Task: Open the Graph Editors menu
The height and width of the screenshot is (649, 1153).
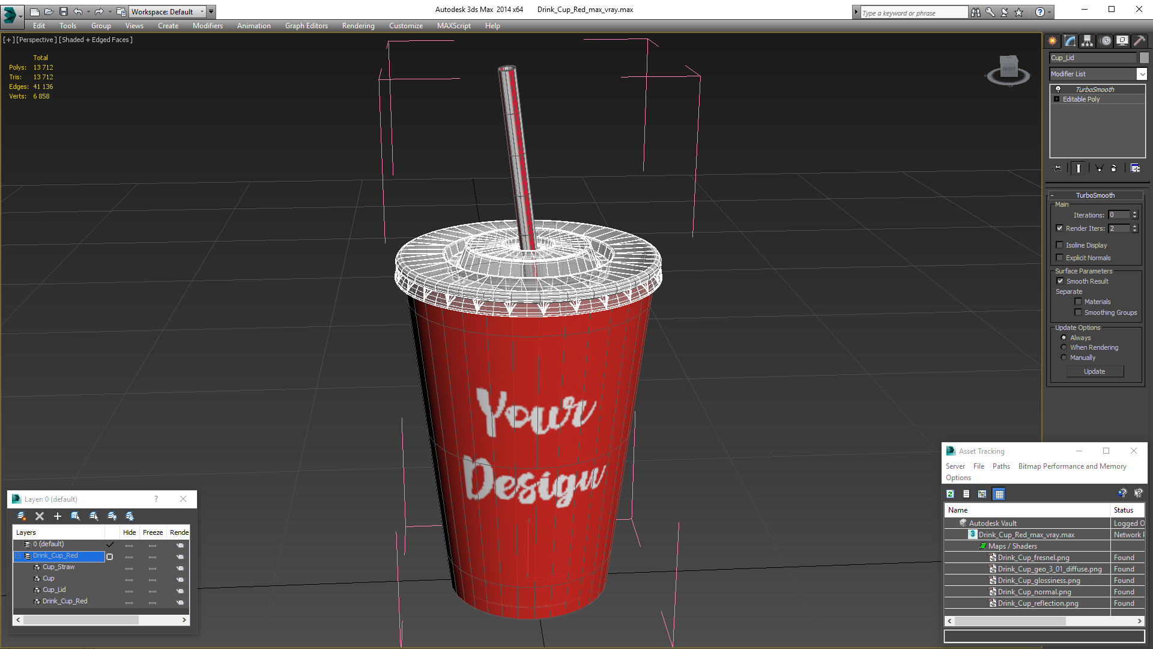Action: tap(306, 26)
